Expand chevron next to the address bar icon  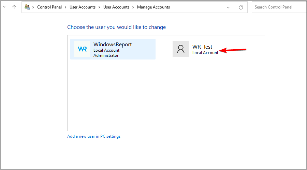click(33, 7)
